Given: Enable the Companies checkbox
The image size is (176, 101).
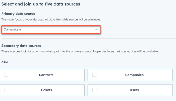Looking at the screenshot, I should click(x=94, y=75).
